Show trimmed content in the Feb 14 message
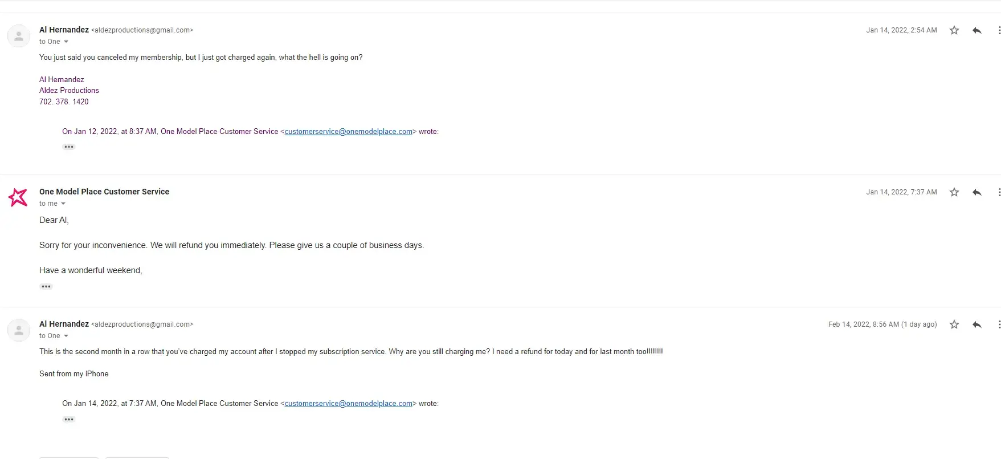The height and width of the screenshot is (459, 1001). click(x=69, y=420)
